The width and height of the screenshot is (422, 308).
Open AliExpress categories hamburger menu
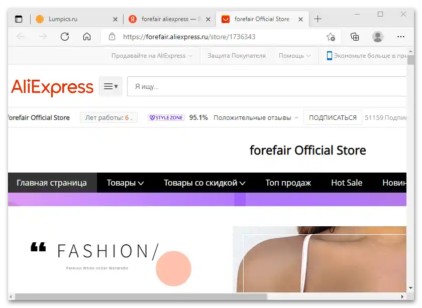(111, 86)
